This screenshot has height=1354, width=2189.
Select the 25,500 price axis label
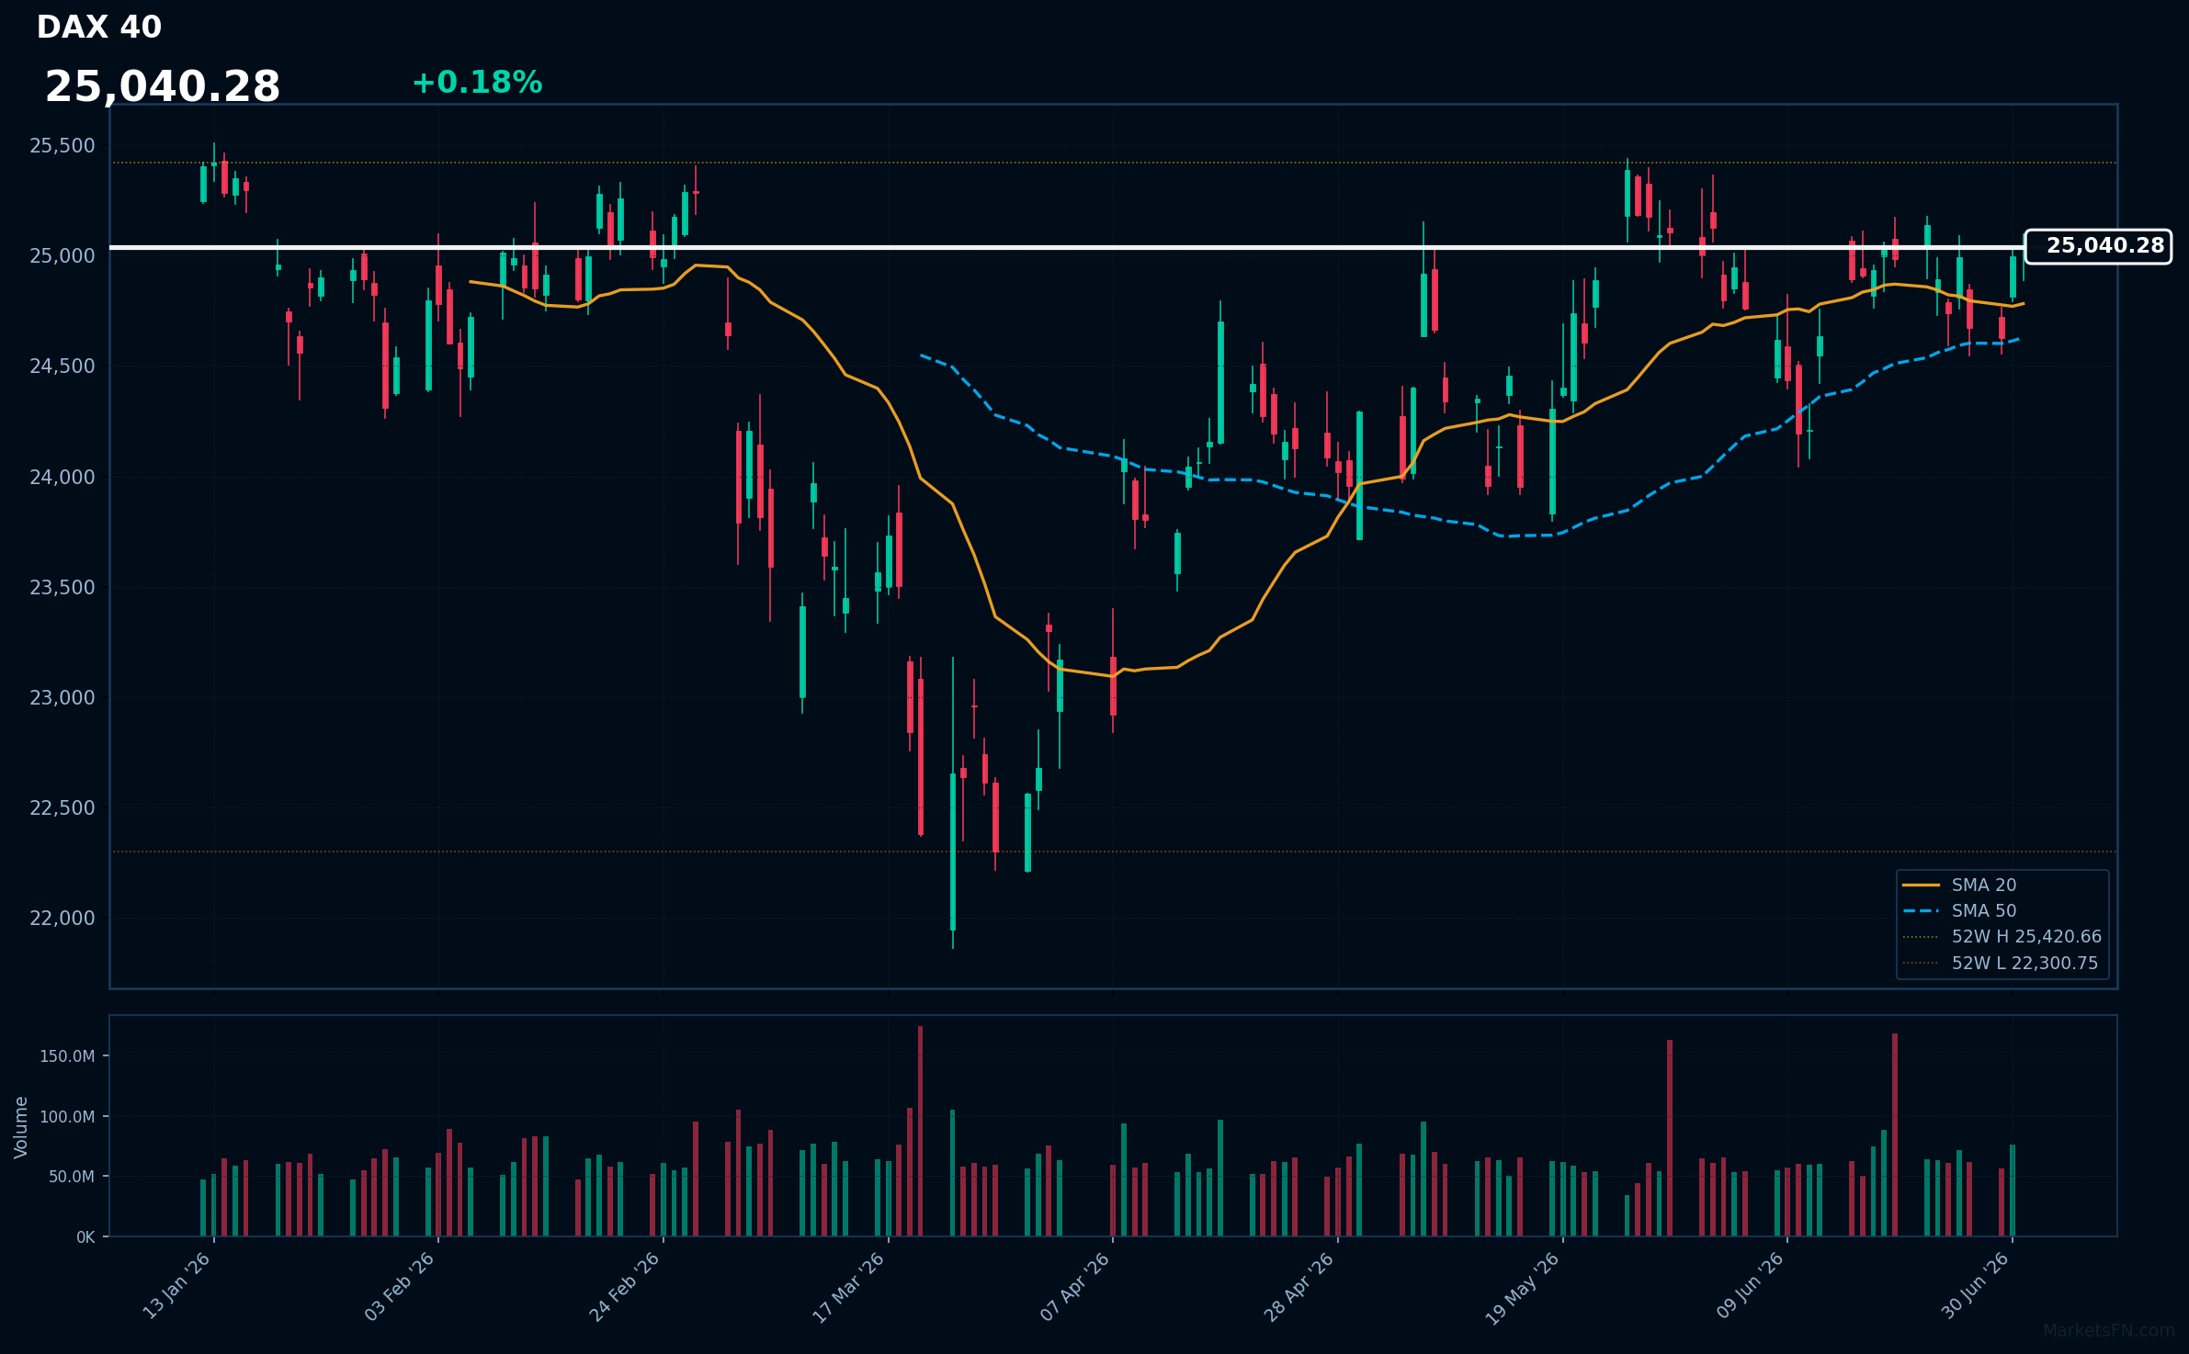(62, 146)
